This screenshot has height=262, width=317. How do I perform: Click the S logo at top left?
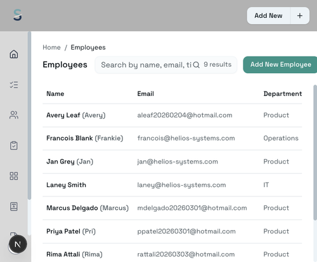pyautogui.click(x=18, y=15)
